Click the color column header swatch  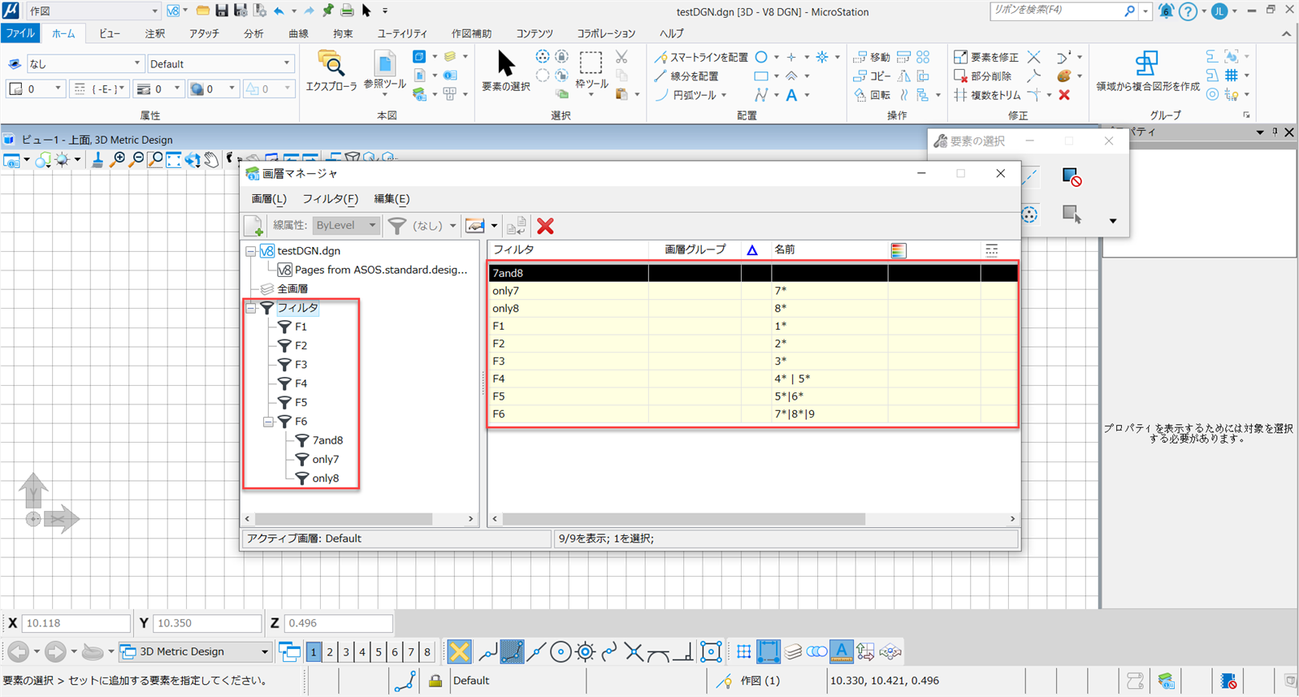click(x=898, y=250)
